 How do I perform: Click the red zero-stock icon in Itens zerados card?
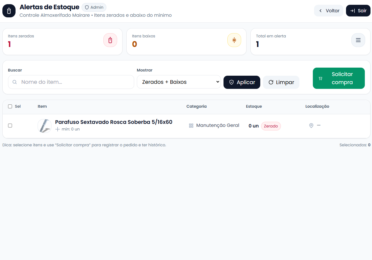tap(110, 40)
